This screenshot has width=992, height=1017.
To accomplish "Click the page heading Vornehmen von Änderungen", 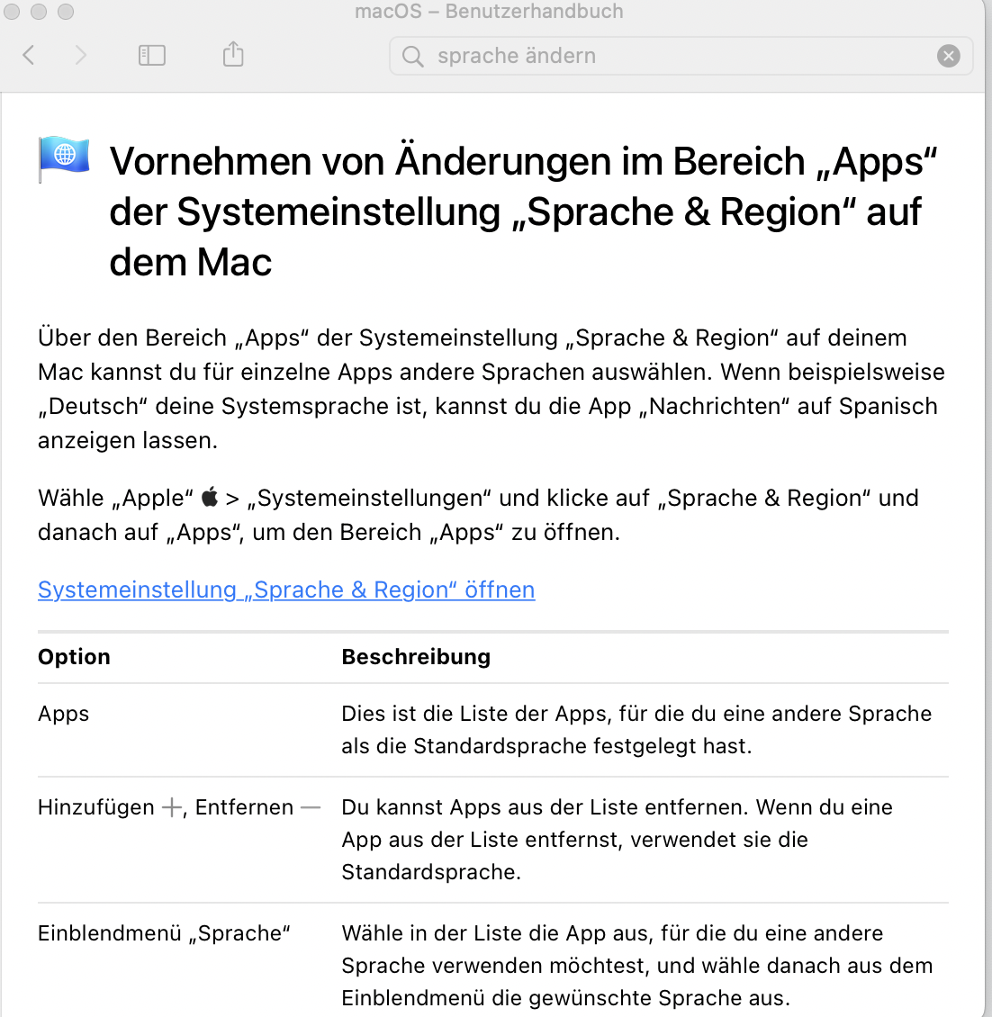I will pos(523,211).
